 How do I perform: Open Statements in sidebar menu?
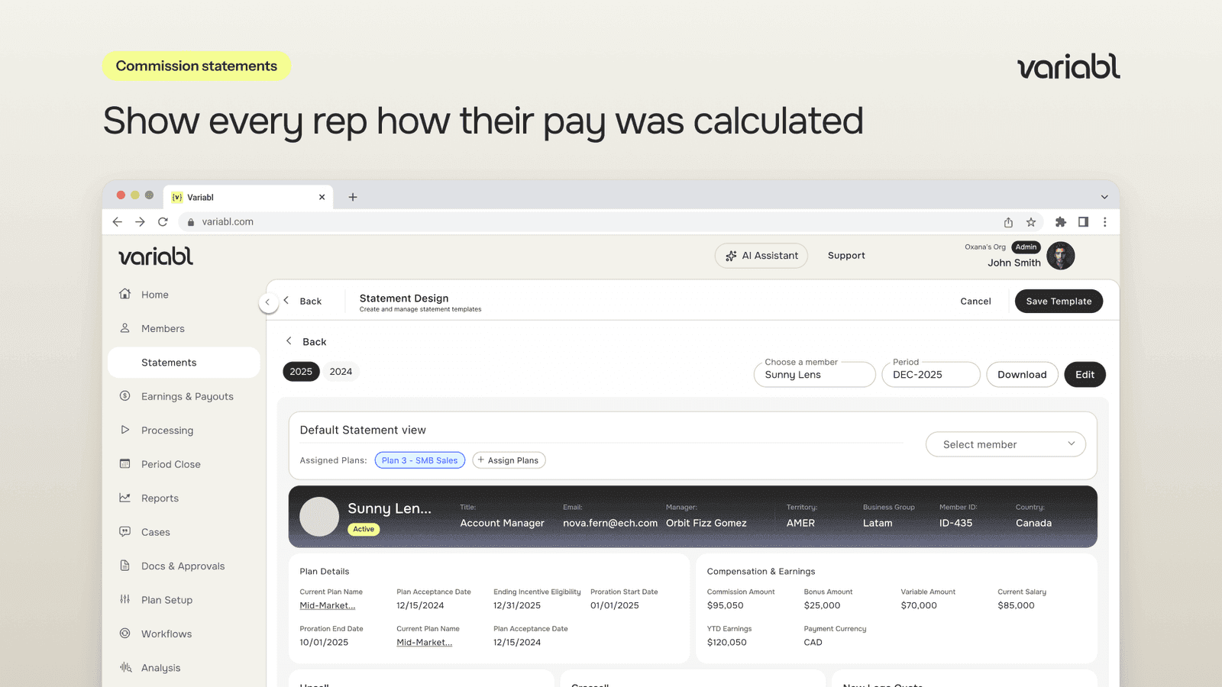tap(184, 363)
